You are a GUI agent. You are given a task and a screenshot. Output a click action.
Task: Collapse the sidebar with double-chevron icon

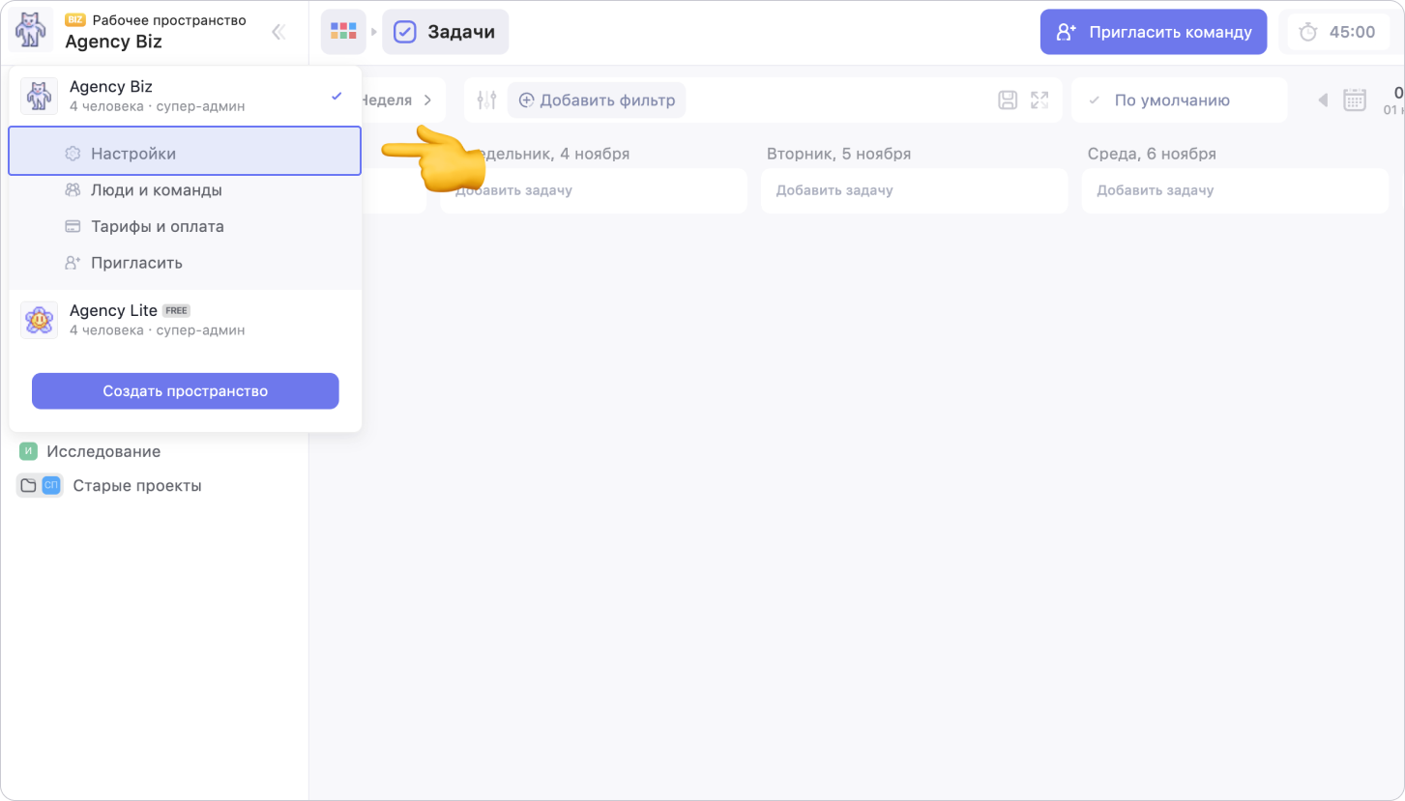[278, 32]
